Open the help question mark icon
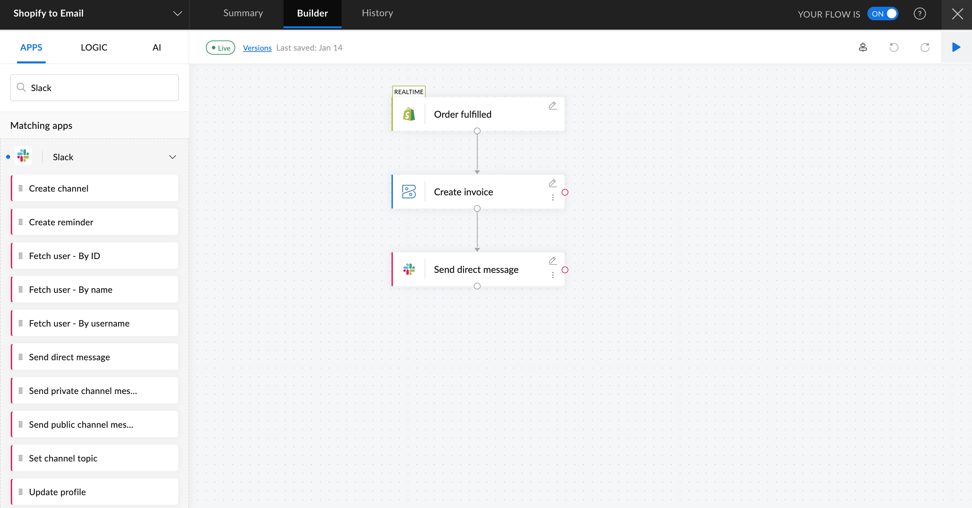The height and width of the screenshot is (508, 972). click(x=920, y=14)
